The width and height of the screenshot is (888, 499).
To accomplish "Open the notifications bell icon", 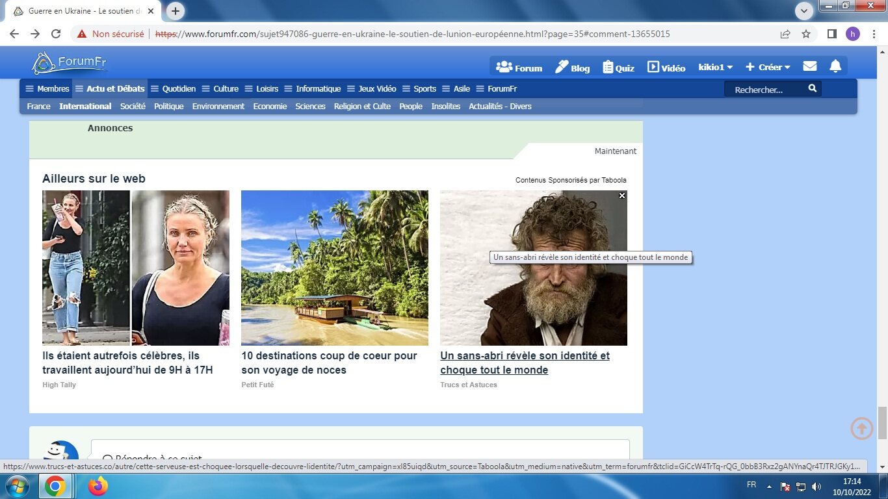I will coord(835,67).
